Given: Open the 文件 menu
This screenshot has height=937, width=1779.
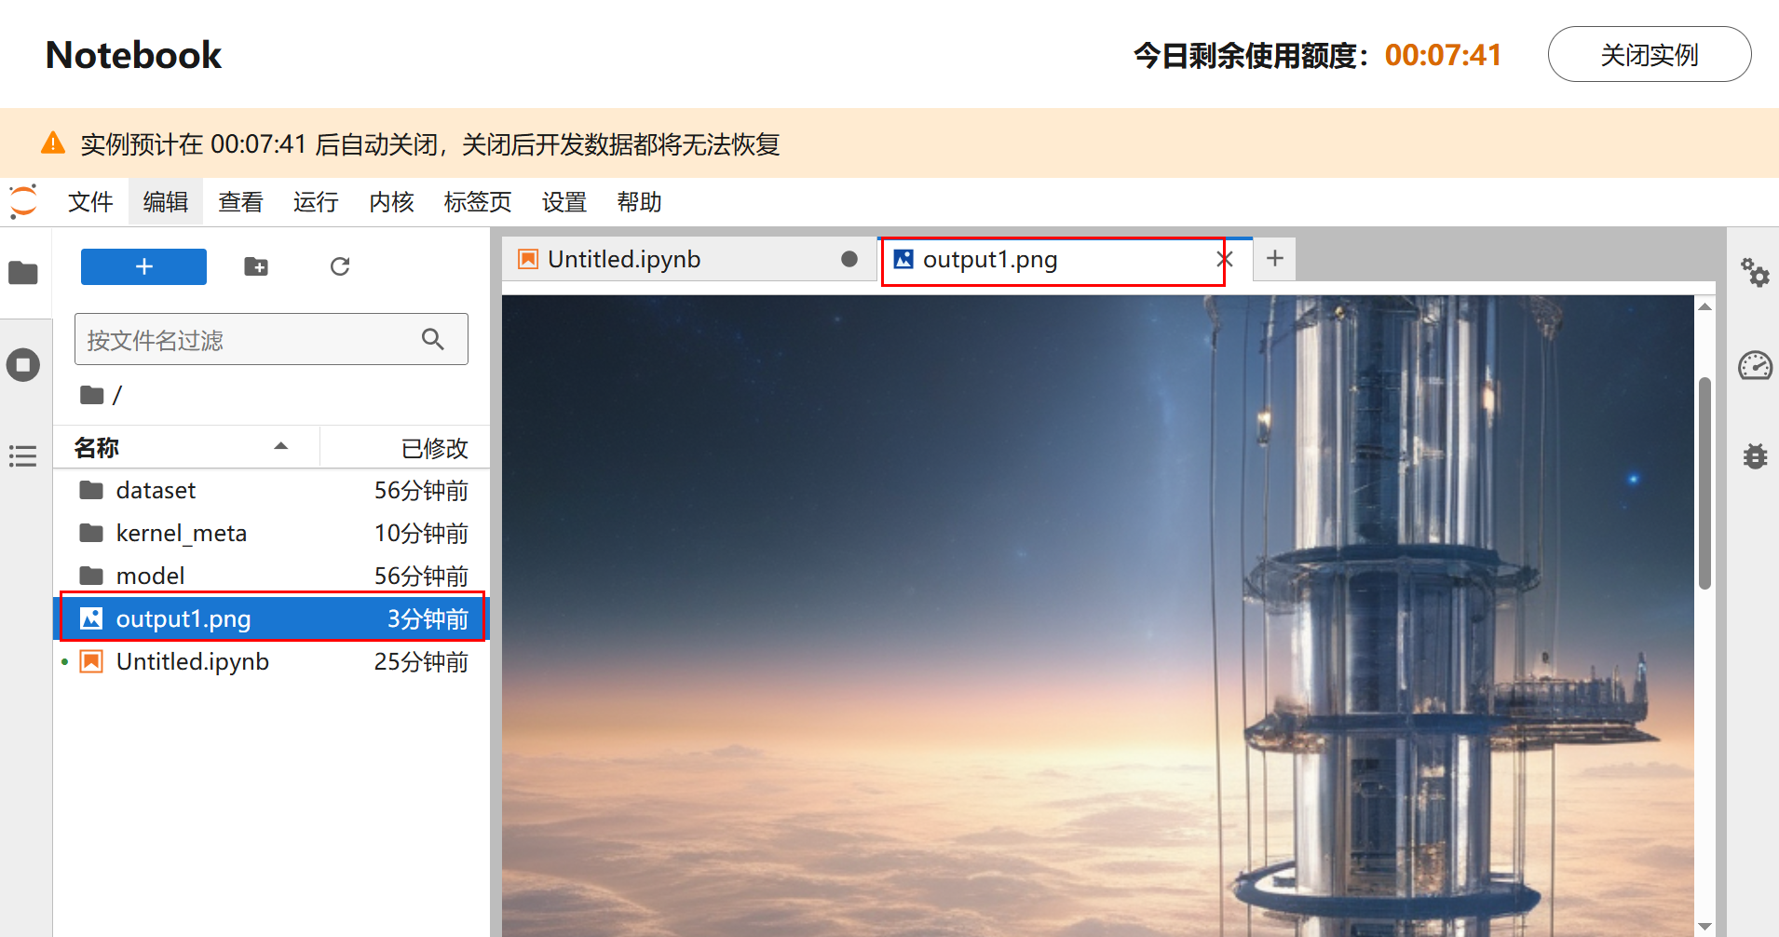Looking at the screenshot, I should 90,202.
